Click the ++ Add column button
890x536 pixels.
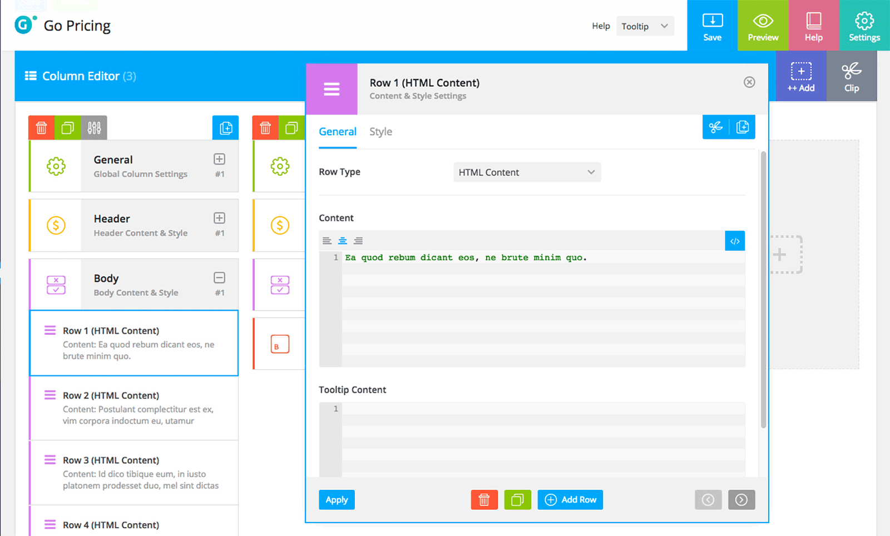(x=801, y=76)
